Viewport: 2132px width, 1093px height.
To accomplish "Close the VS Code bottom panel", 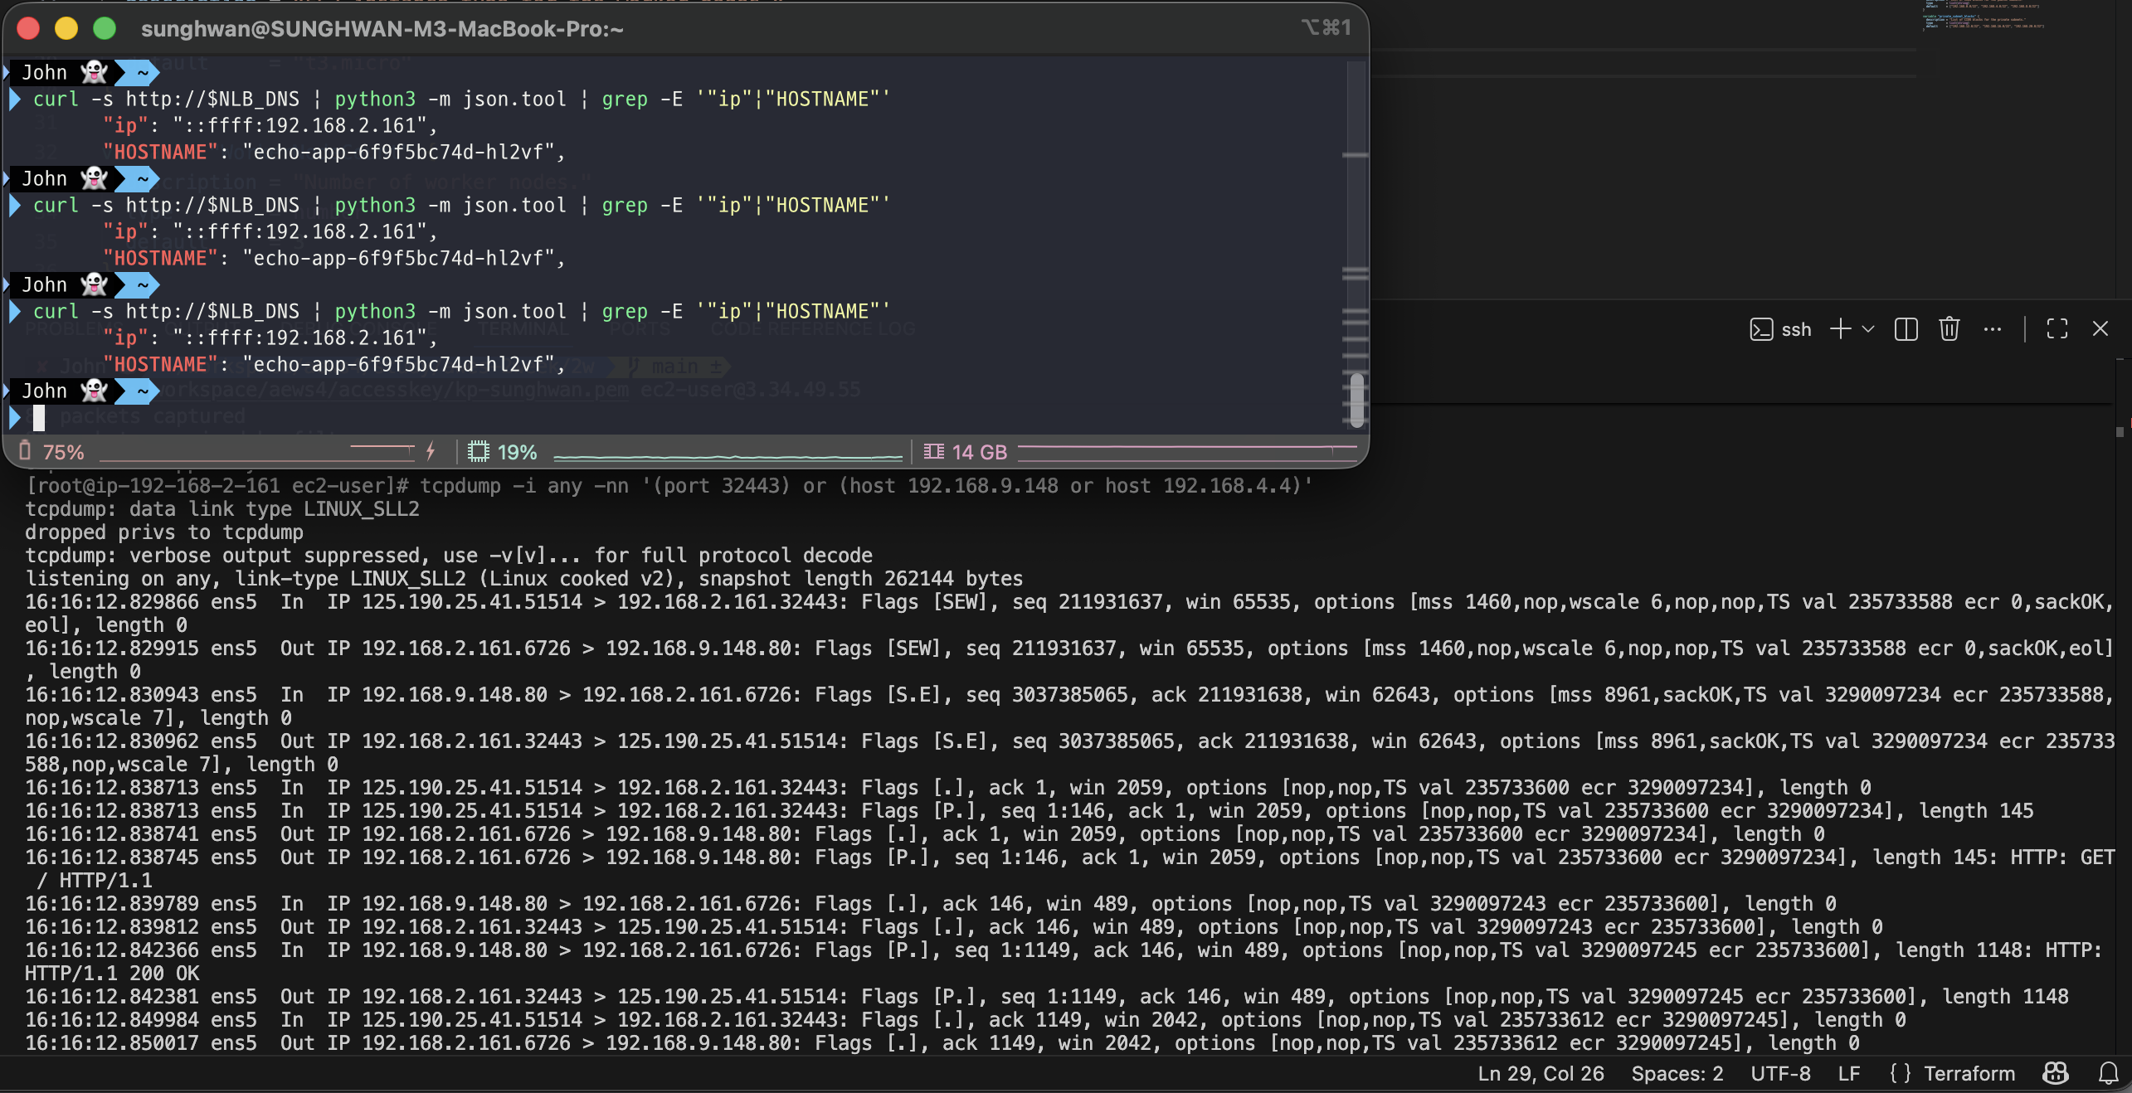I will coord(2100,329).
